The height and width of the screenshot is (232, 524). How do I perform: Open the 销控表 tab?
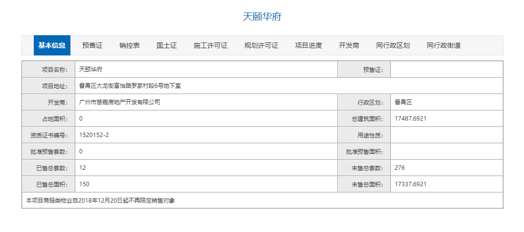point(130,45)
